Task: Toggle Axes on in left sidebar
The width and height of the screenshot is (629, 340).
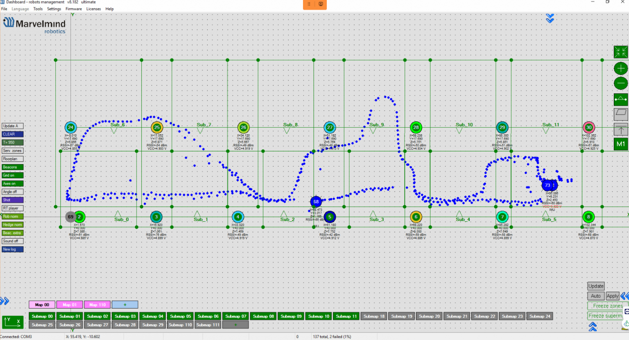Action: (x=12, y=183)
